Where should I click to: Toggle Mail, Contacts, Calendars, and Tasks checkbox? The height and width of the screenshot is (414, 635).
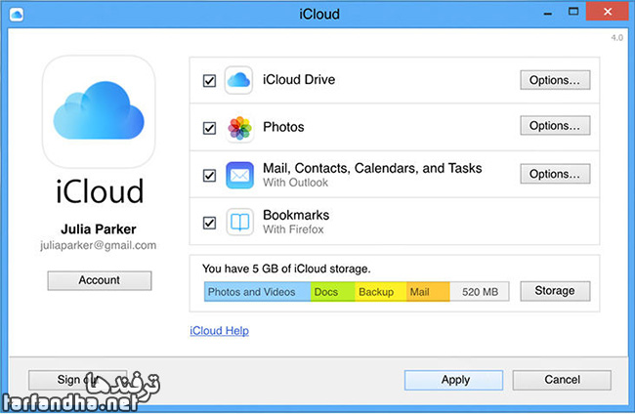pyautogui.click(x=209, y=176)
